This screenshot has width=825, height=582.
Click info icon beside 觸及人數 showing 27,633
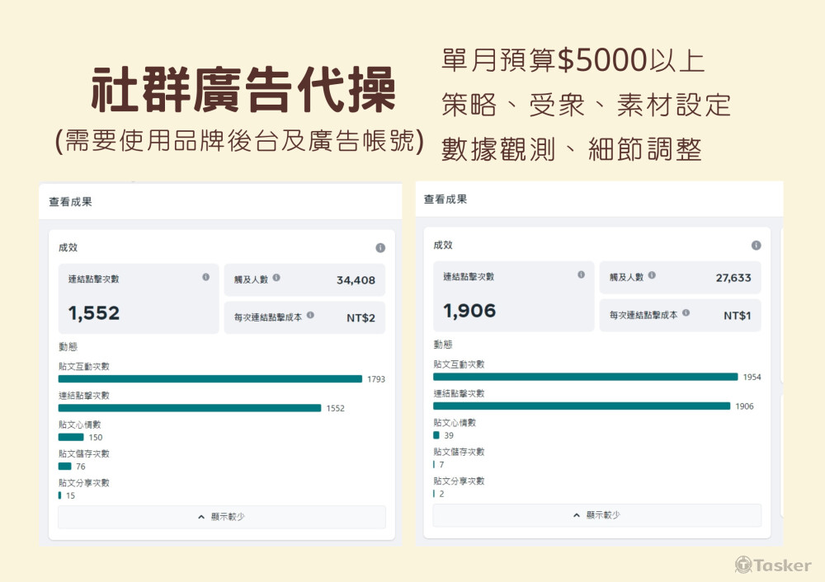tap(652, 275)
